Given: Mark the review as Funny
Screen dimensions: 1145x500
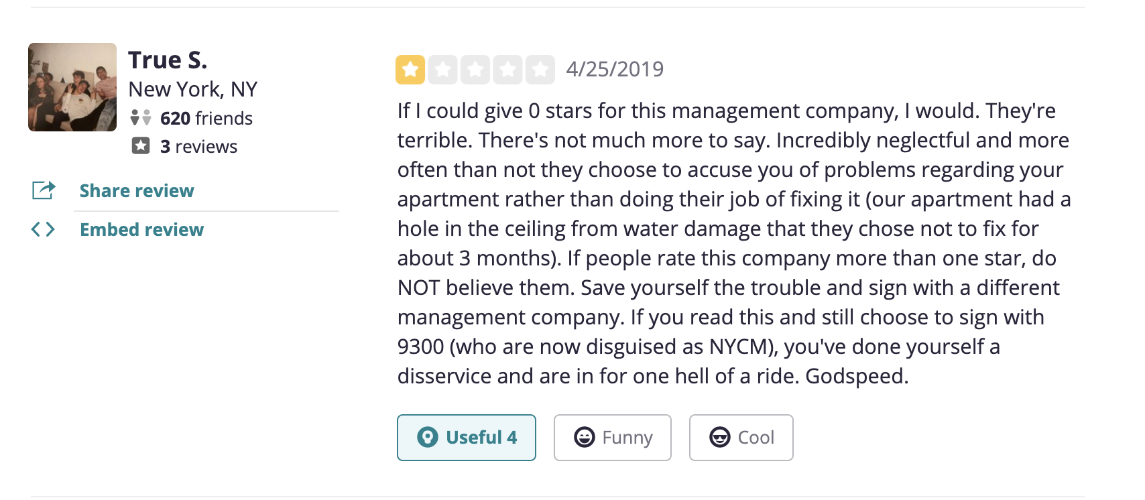Looking at the screenshot, I should tap(613, 438).
